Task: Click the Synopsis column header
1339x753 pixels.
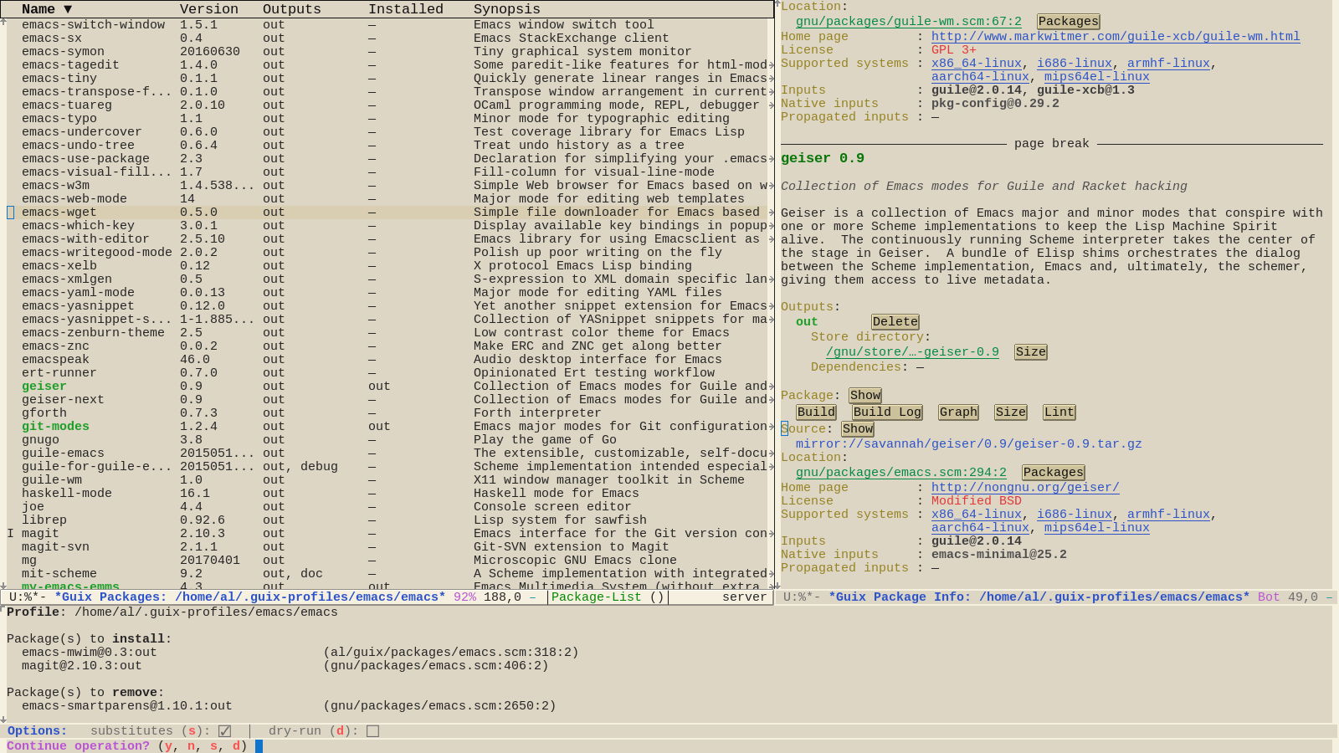Action: click(507, 9)
